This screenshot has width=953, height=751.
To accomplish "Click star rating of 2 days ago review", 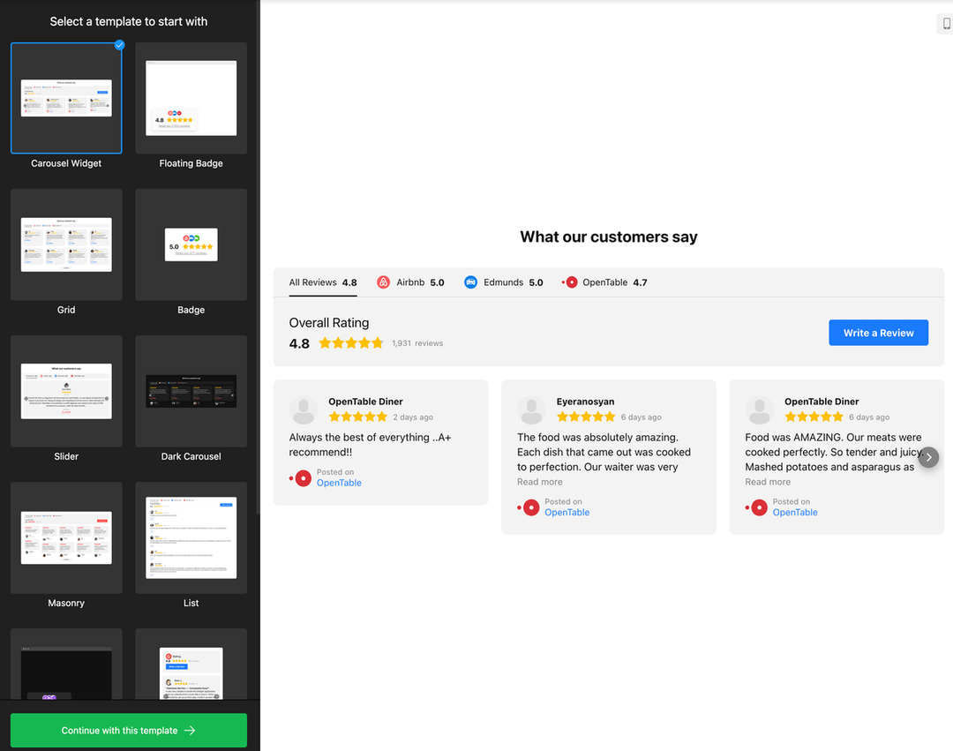I will 358,417.
